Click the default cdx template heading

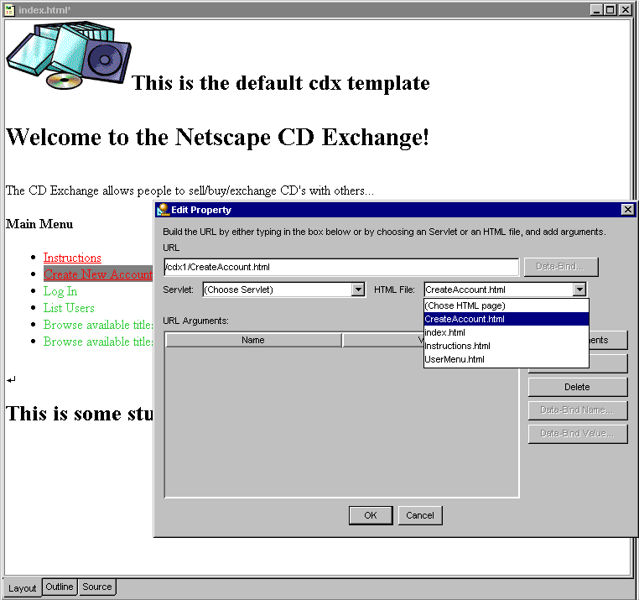point(280,83)
